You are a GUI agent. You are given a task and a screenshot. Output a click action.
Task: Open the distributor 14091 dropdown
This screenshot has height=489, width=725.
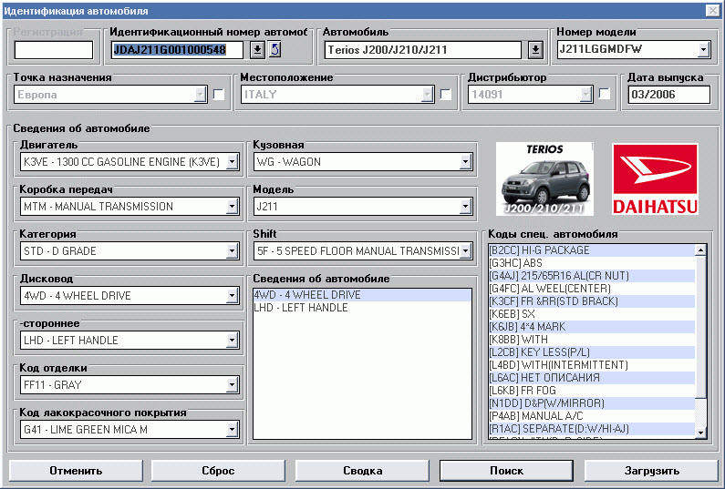pos(586,94)
